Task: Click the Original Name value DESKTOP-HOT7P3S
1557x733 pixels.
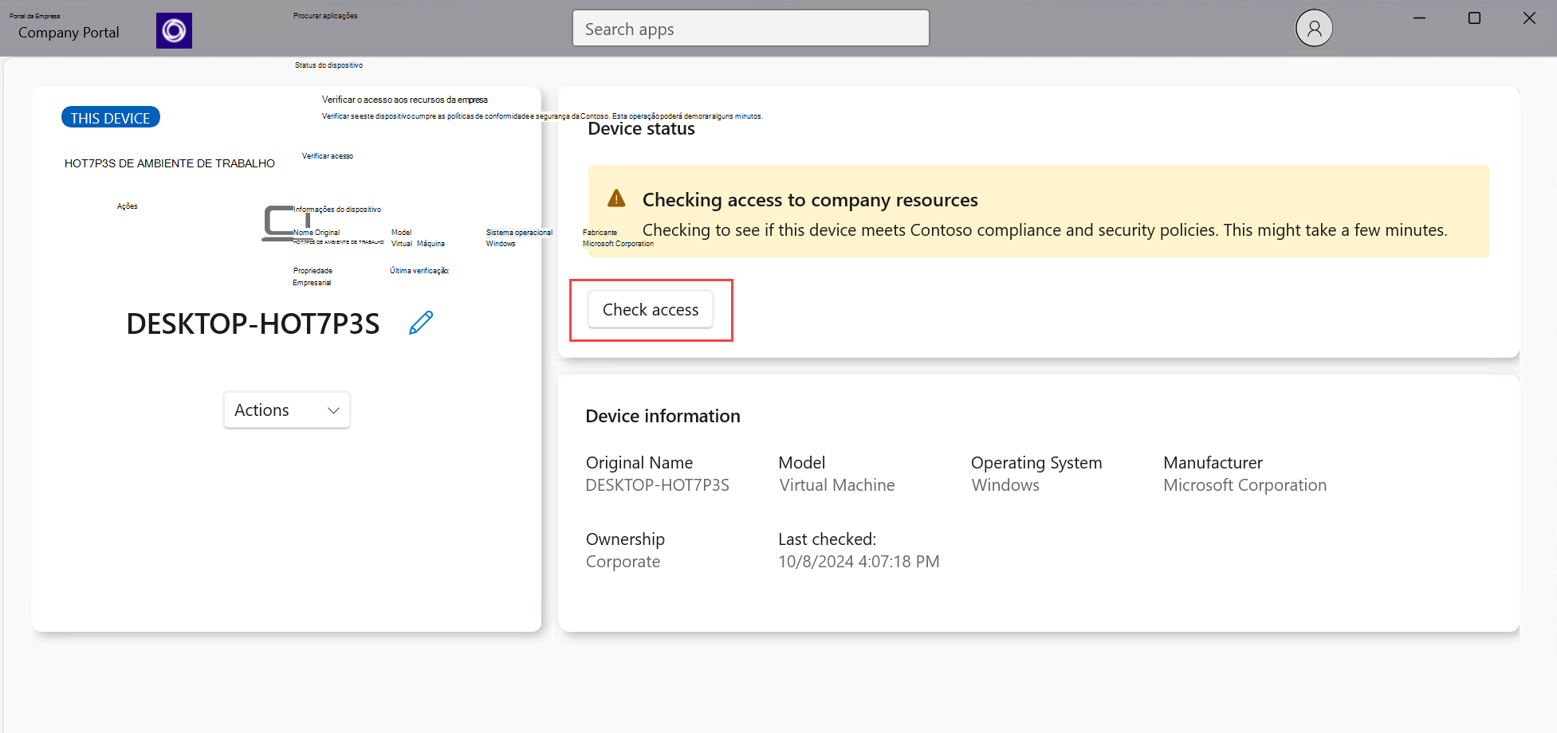Action: [657, 485]
